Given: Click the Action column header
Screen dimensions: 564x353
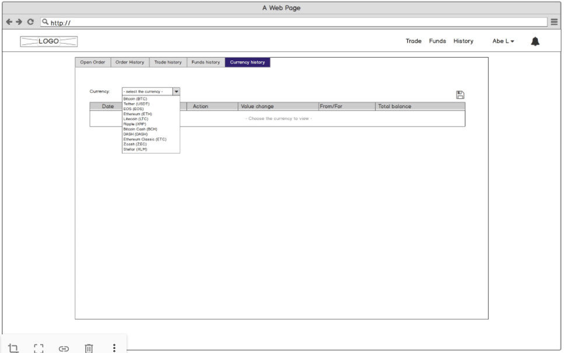Looking at the screenshot, I should tap(212, 106).
